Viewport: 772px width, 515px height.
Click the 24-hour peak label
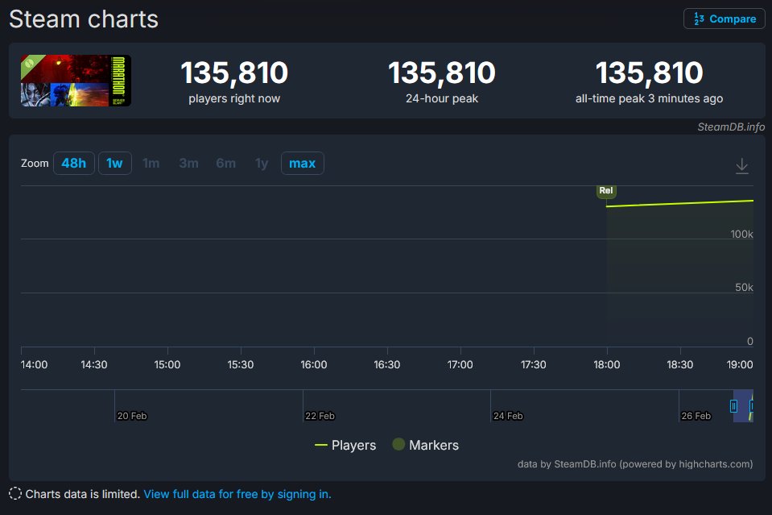442,98
